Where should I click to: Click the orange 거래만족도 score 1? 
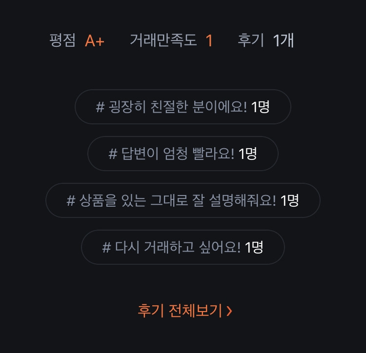[x=209, y=41]
